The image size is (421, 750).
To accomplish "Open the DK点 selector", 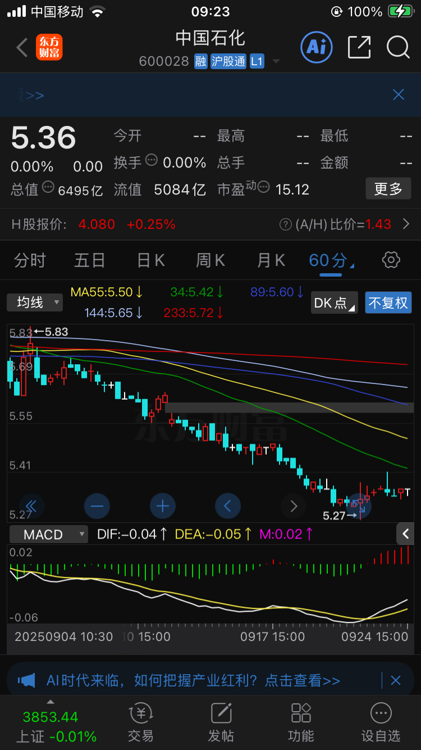I will (335, 303).
